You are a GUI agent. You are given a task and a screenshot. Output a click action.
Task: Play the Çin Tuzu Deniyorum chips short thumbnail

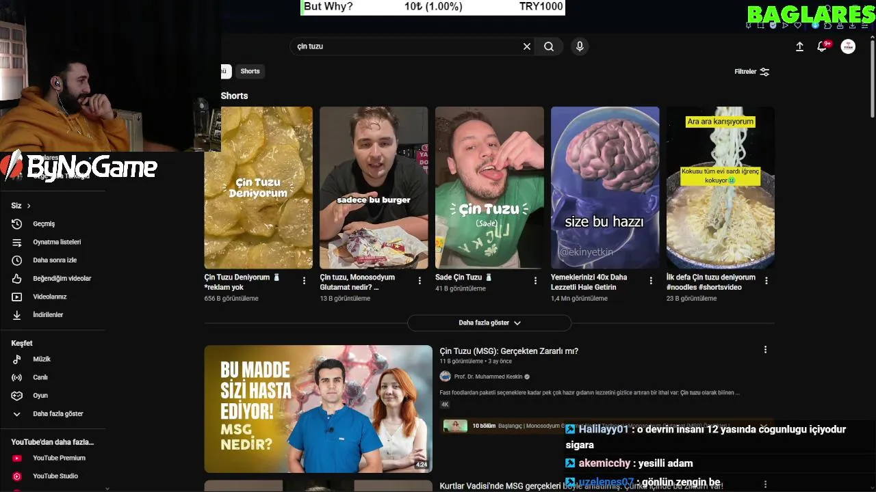coord(258,188)
